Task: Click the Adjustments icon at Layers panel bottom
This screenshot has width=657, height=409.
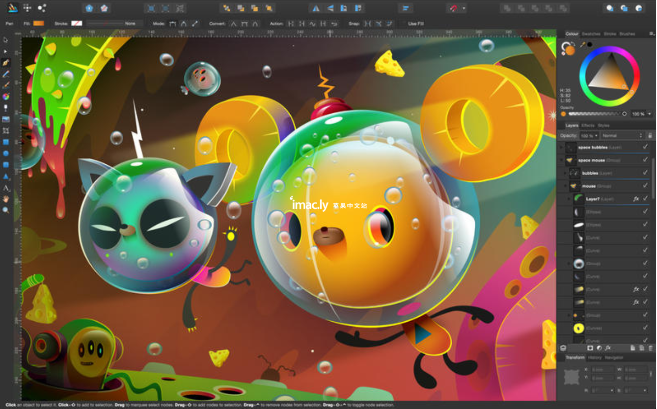Action: pos(599,348)
